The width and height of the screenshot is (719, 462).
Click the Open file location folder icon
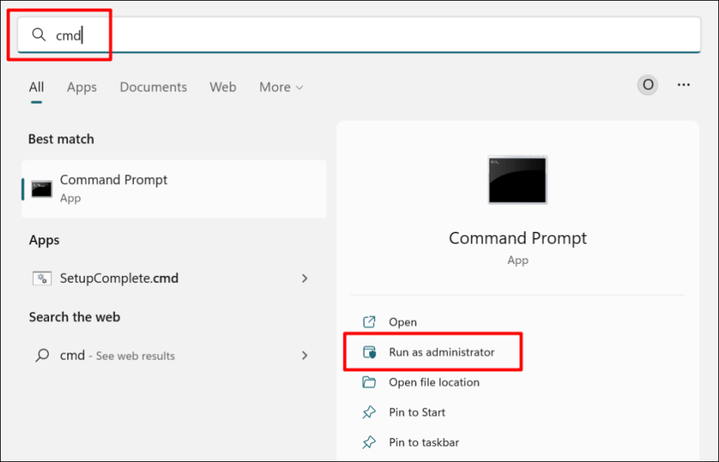pyautogui.click(x=369, y=383)
